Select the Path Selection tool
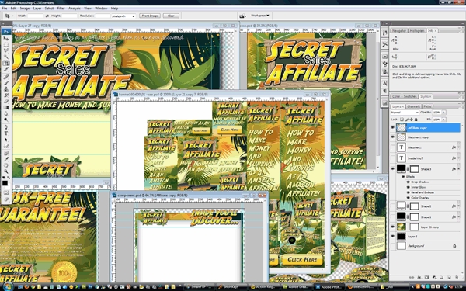The image size is (466, 291). coord(6,140)
